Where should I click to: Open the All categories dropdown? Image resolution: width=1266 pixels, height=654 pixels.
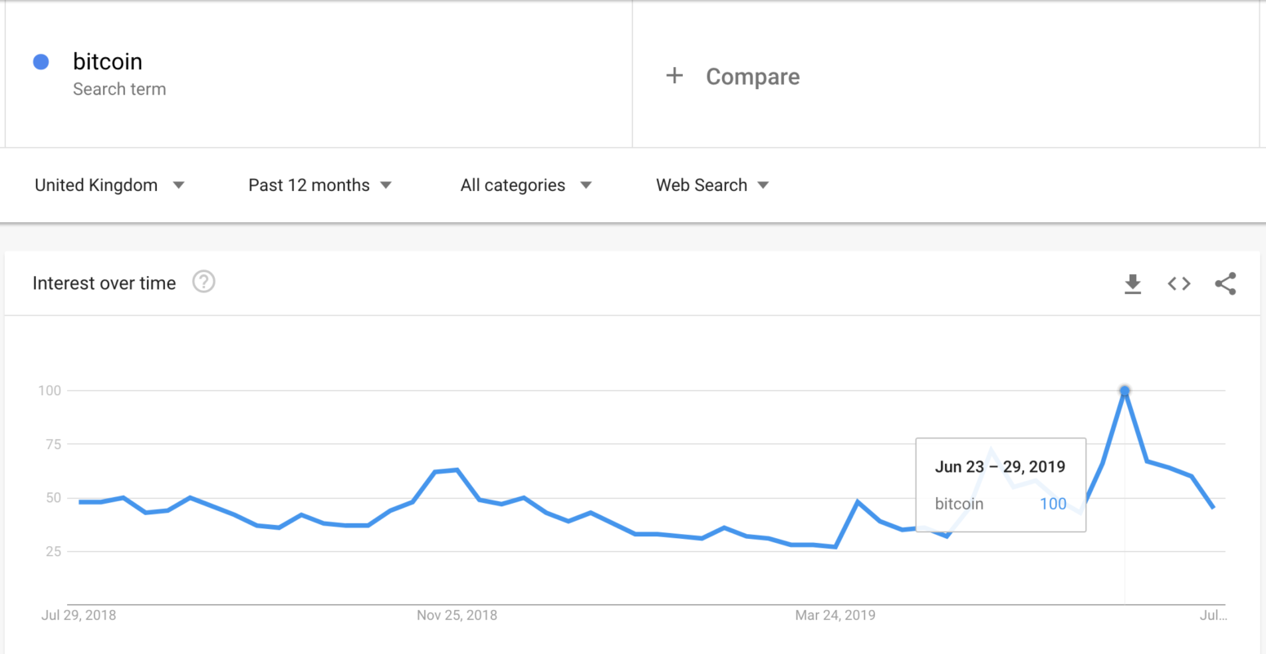coord(525,185)
